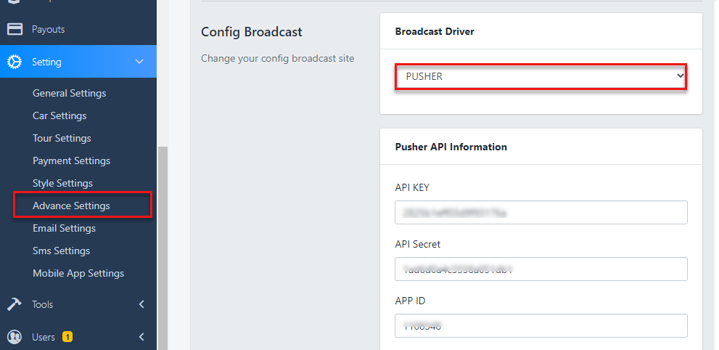Click the Payouts card icon
This screenshot has height=350, width=719.
[x=15, y=29]
